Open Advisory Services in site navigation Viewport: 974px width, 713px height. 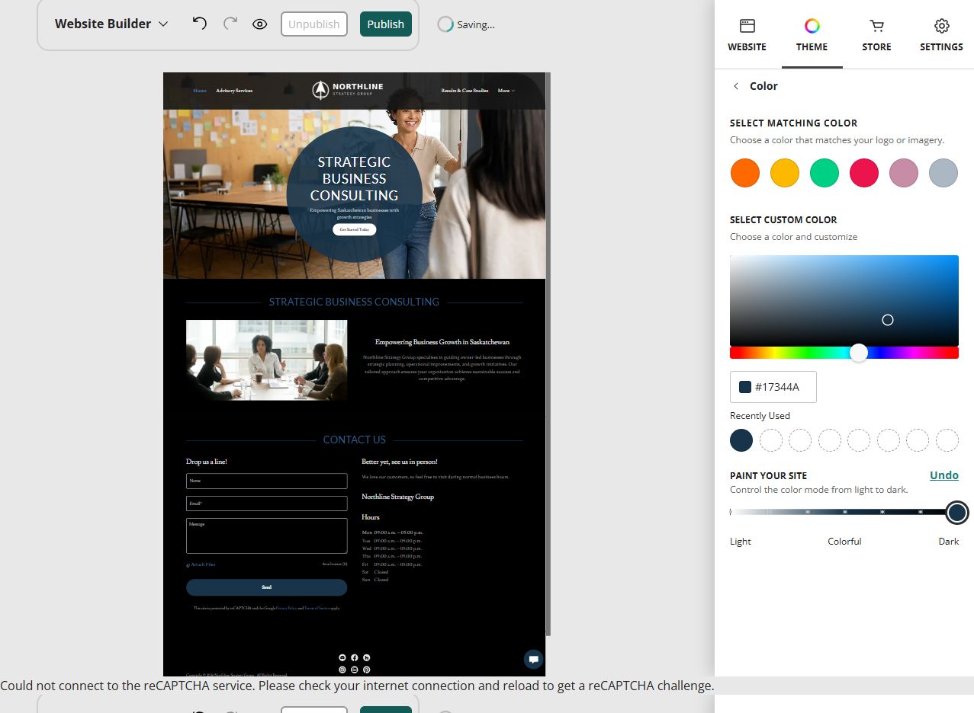coord(234,91)
